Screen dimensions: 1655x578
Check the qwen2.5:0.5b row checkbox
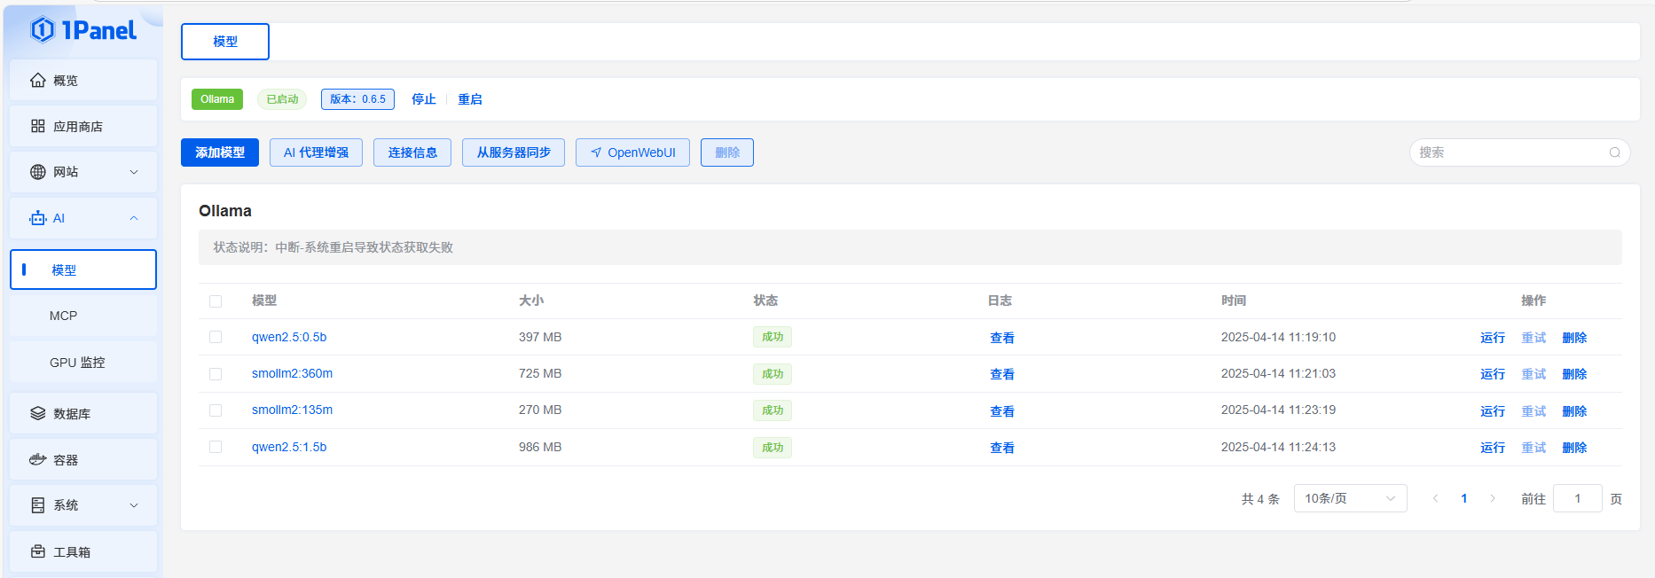click(216, 337)
